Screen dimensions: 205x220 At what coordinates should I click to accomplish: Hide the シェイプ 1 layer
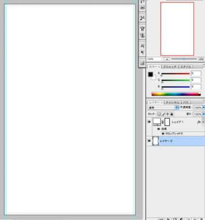point(149,122)
